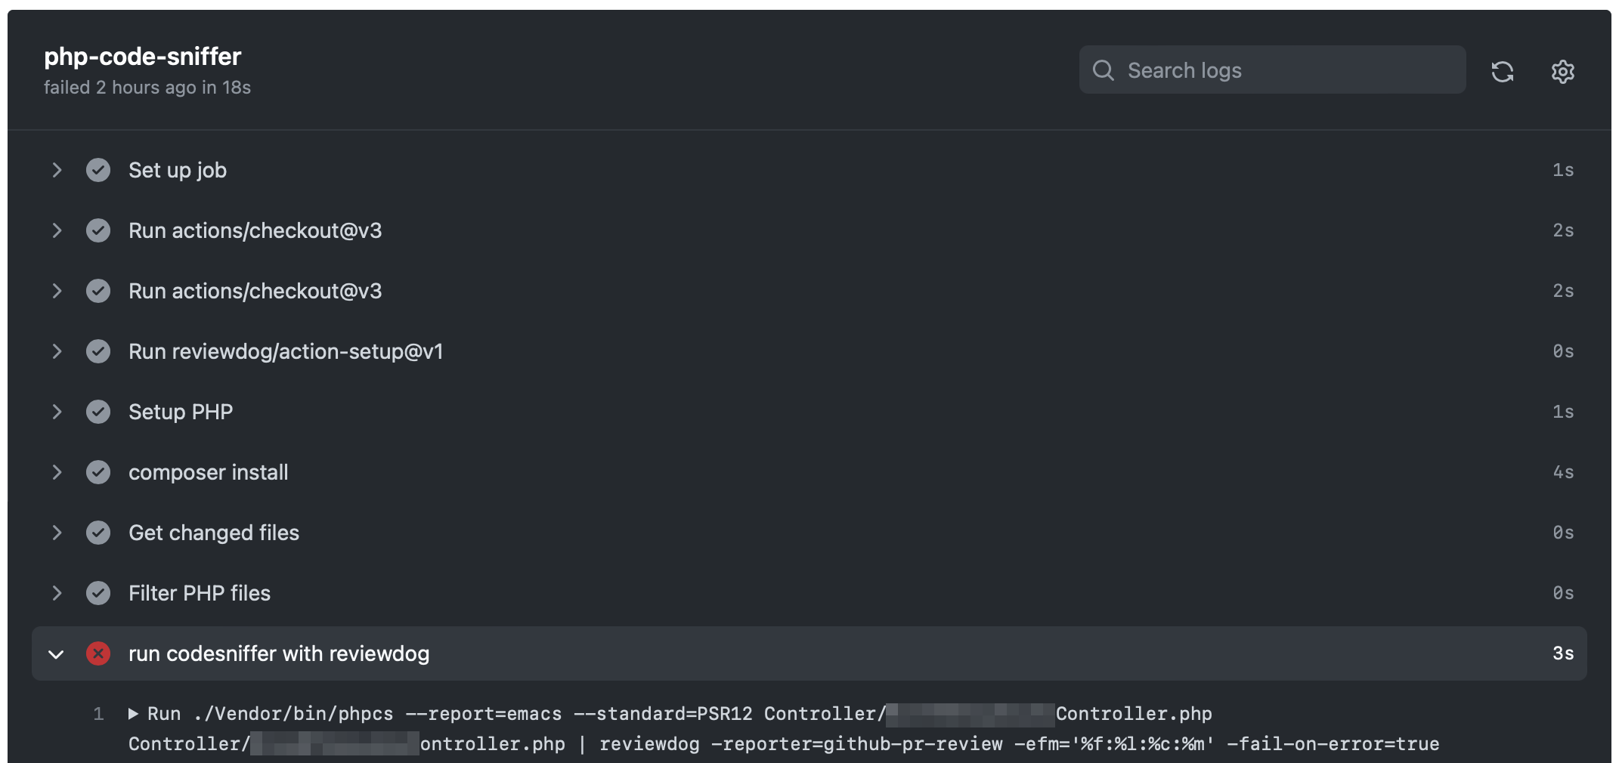Screen dimensions: 1619x763
Task: Click the green checkmark next to Set up job
Action: (x=98, y=170)
